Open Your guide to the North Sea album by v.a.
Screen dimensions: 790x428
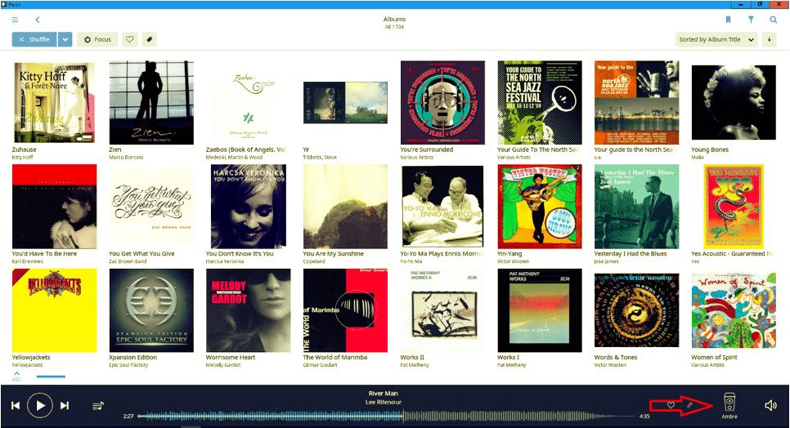(636, 103)
